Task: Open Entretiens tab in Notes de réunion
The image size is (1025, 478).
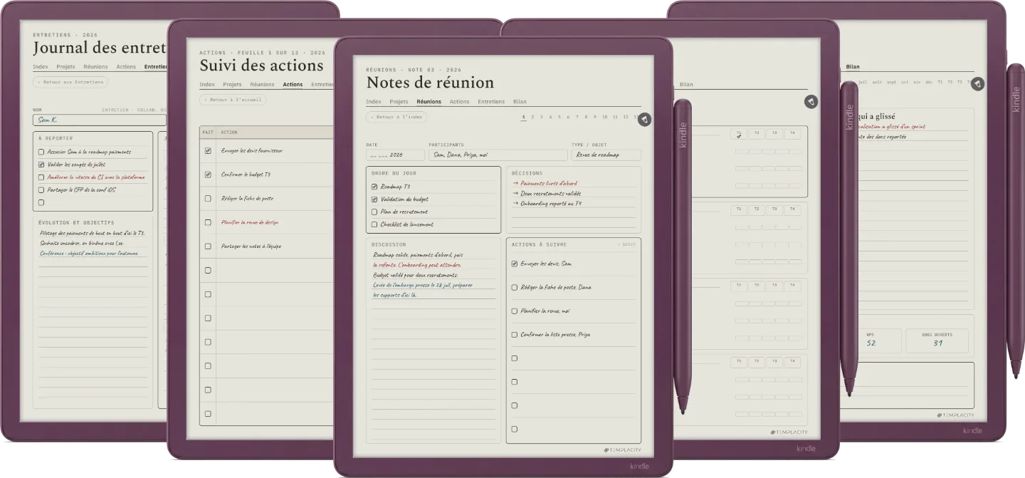Action: coord(491,102)
